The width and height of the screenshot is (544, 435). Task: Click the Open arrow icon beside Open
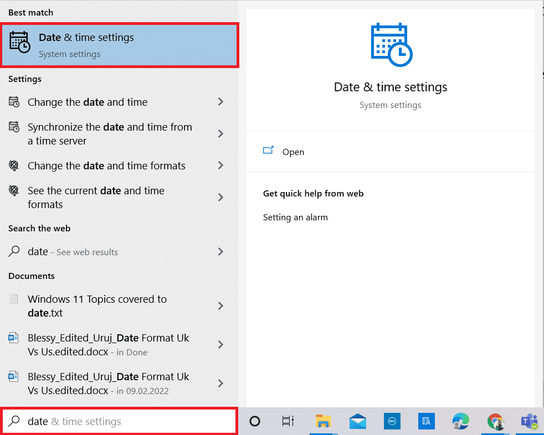pos(269,150)
